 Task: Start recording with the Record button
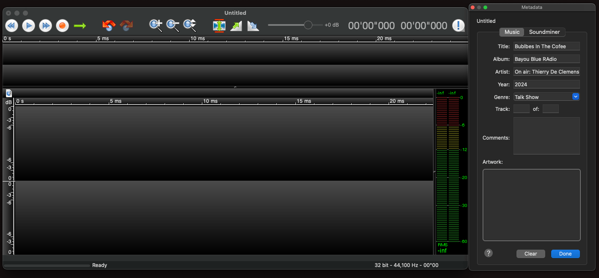pos(62,26)
